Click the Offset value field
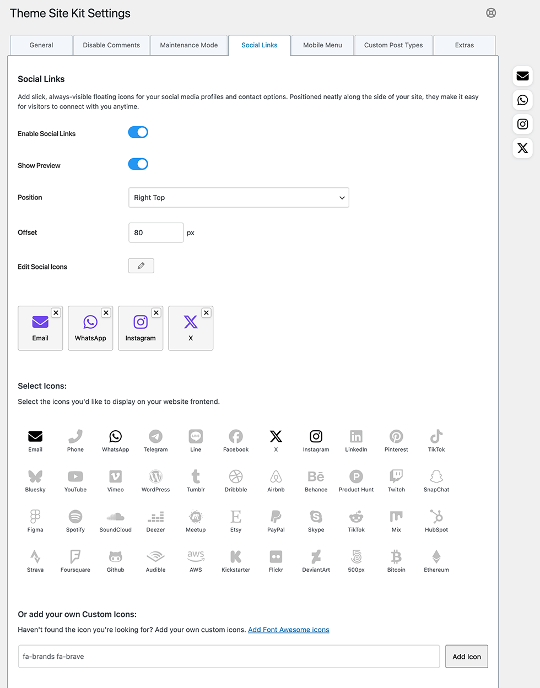The width and height of the screenshot is (540, 688). (x=156, y=232)
